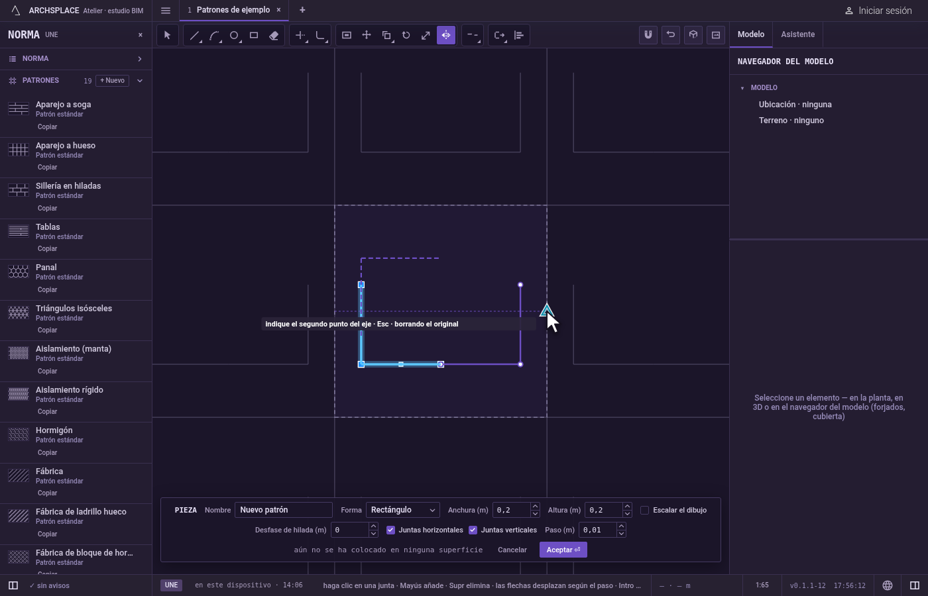Switch to the Asistente tab
Image resolution: width=928 pixels, height=596 pixels.
(x=797, y=34)
